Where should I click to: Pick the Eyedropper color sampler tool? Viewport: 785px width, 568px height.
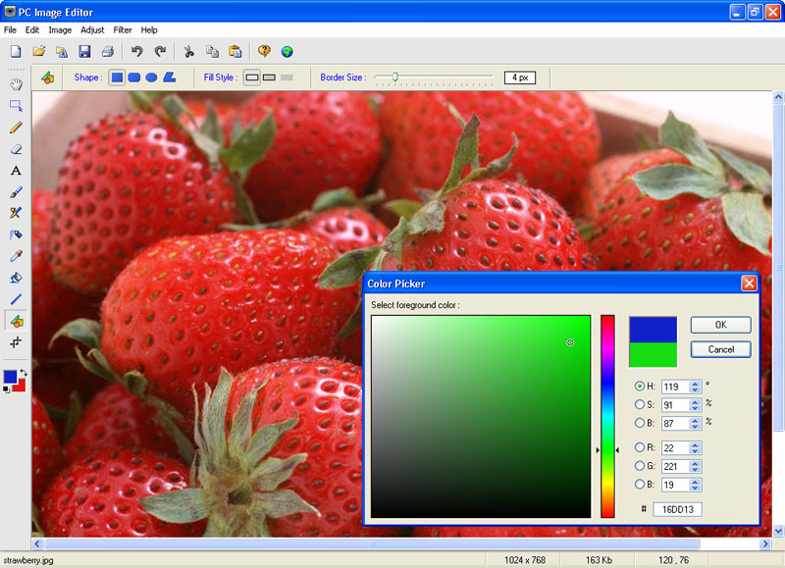pos(16,256)
